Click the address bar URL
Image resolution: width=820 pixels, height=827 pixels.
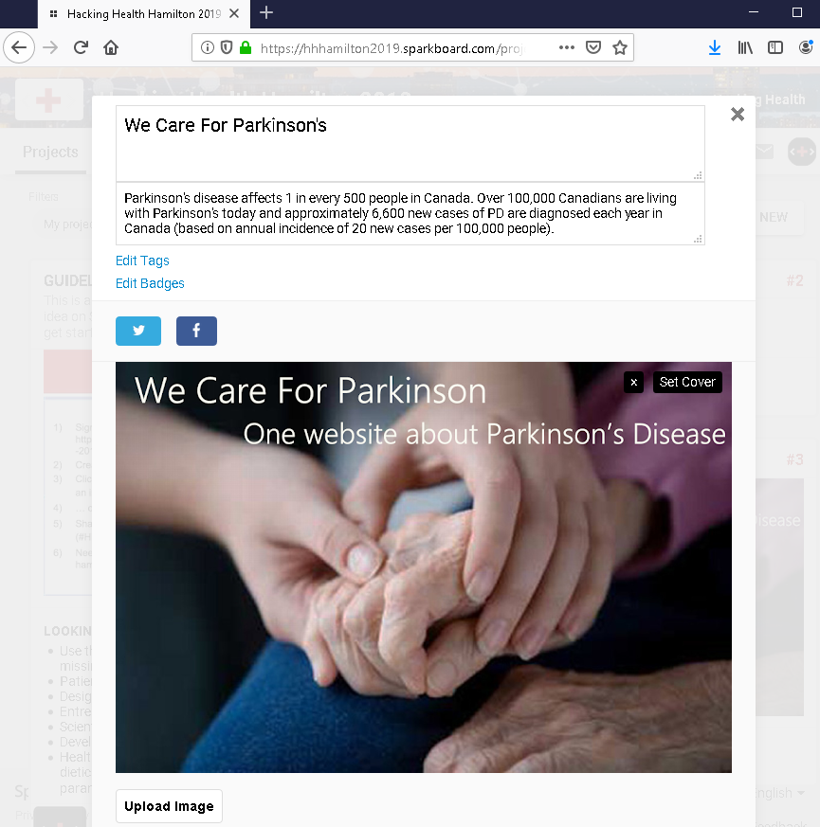point(391,48)
